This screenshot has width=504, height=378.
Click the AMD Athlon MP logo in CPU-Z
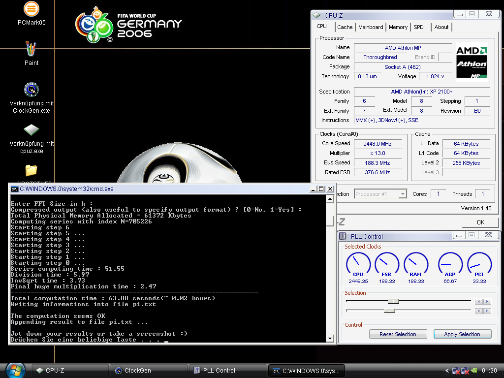(x=472, y=63)
